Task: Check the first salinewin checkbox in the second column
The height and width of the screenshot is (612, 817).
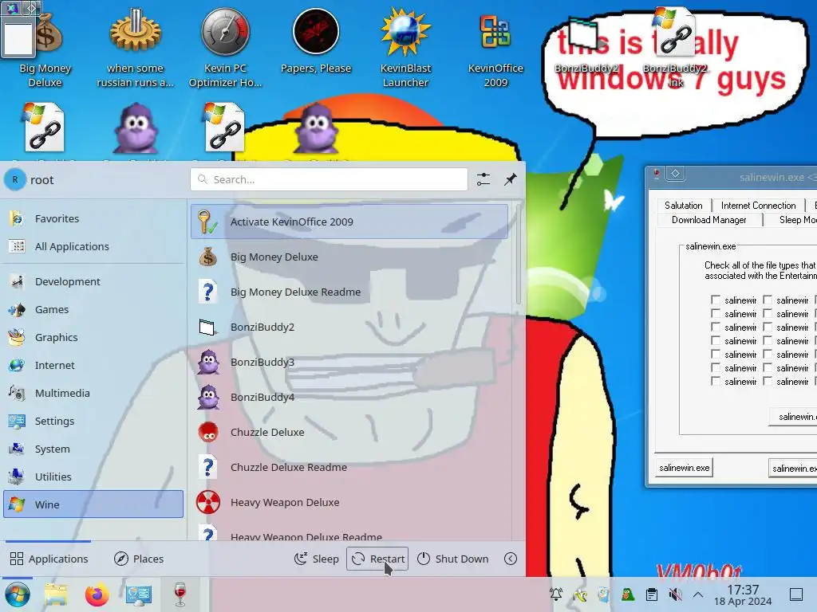Action: point(768,300)
